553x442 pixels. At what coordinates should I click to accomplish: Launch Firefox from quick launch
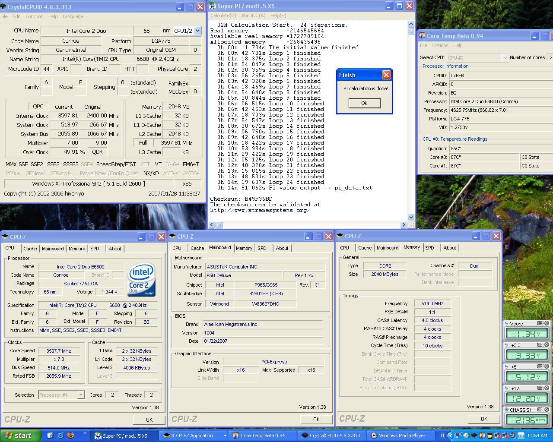(x=70, y=436)
